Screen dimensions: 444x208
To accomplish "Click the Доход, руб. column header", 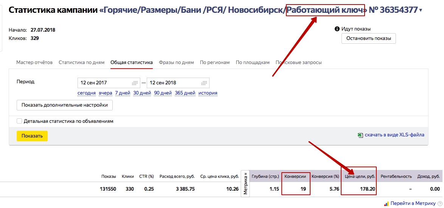I will [x=428, y=176].
